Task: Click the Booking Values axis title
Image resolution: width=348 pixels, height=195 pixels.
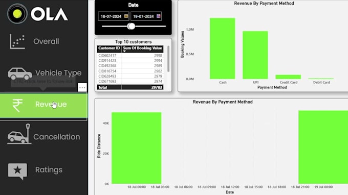Action: [x=182, y=44]
